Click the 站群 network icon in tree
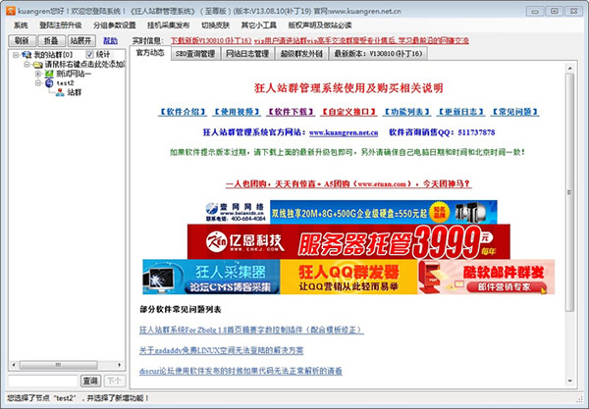This screenshot has width=589, height=409. click(60, 92)
